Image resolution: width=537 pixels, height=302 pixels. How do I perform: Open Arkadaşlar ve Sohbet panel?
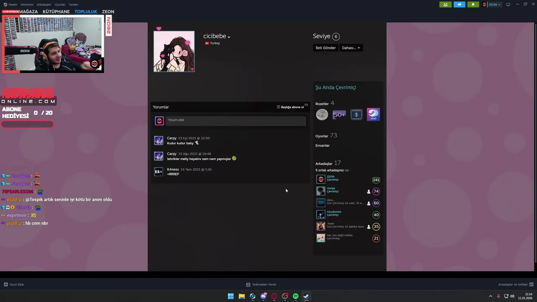(516, 284)
